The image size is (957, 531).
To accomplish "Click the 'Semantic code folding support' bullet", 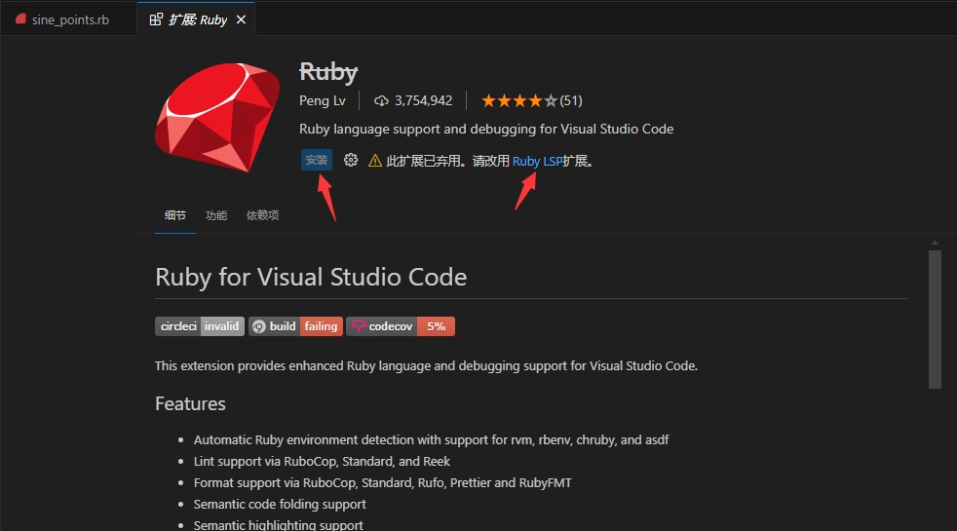I will (x=280, y=504).
